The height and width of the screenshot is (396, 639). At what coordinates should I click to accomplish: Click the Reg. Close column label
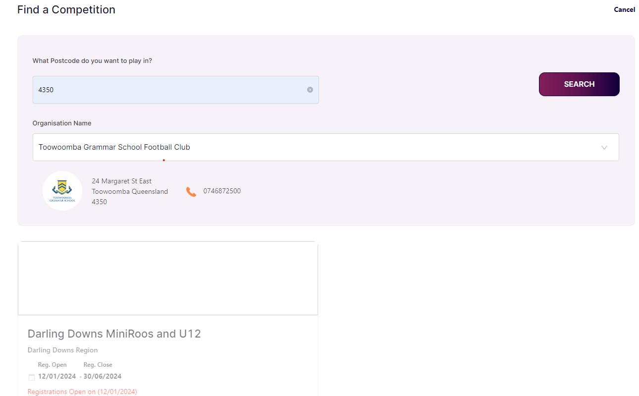(98, 365)
